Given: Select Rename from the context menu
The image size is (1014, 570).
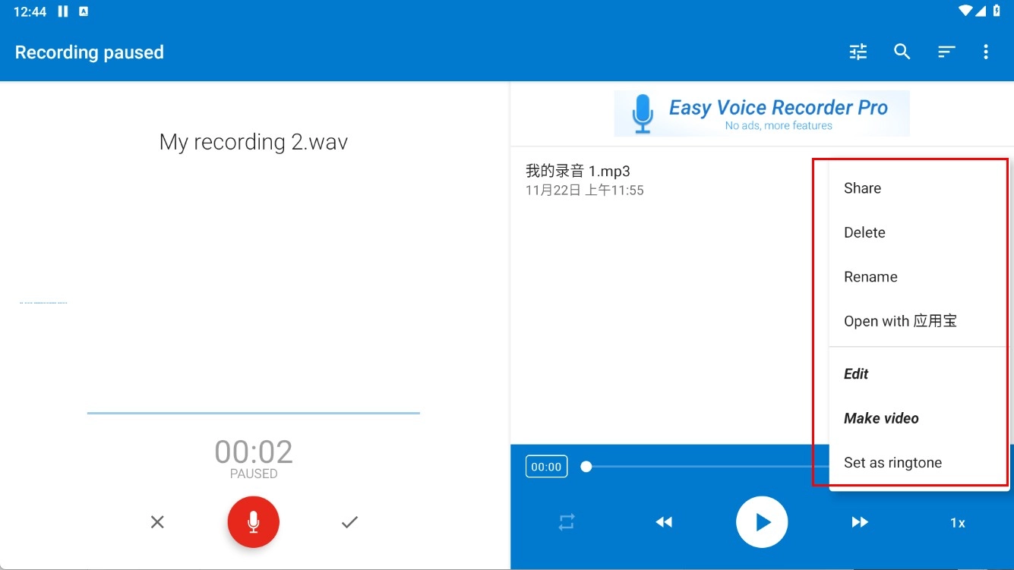Looking at the screenshot, I should [x=870, y=277].
